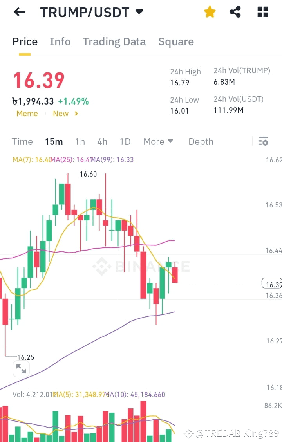Image resolution: width=282 pixels, height=442 pixels.
Task: Expand the chart to fullscreen mode
Action: pyautogui.click(x=21, y=368)
